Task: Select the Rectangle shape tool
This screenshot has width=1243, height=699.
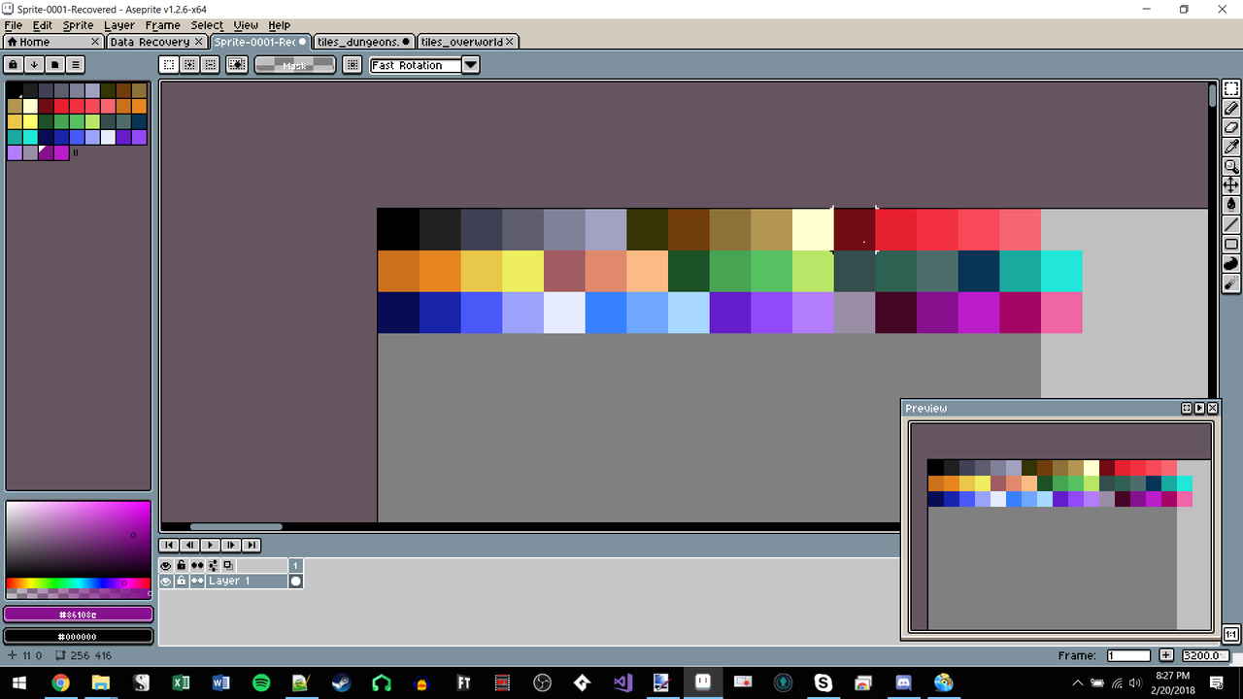Action: coord(1231,244)
